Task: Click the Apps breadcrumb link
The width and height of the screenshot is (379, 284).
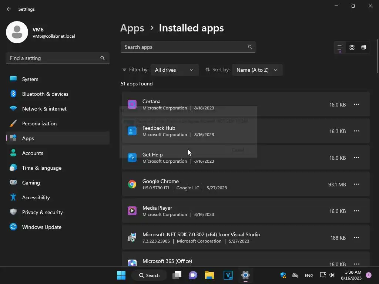Action: pos(132,28)
